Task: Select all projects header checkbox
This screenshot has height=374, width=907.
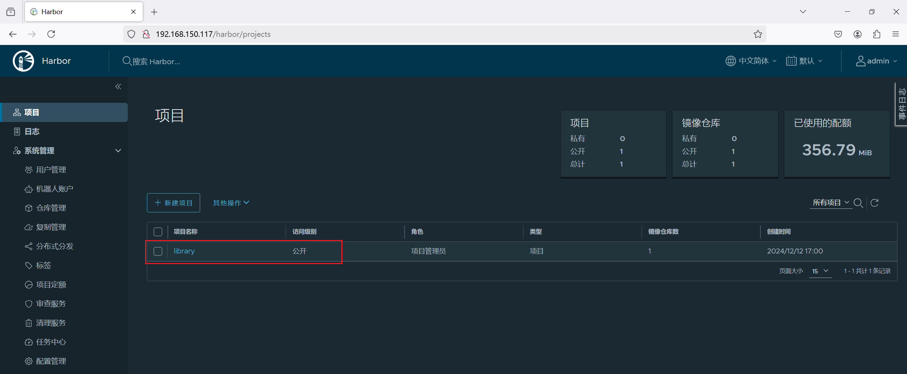Action: pos(158,232)
